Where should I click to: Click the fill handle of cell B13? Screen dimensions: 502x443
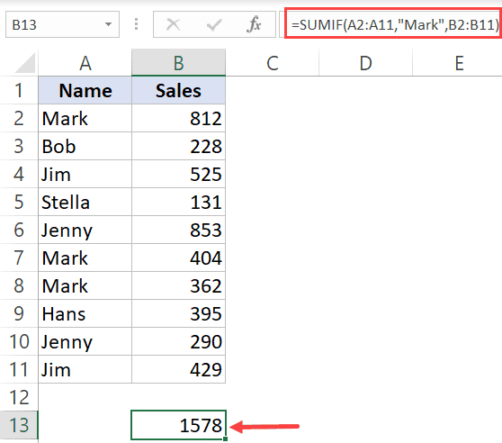point(226,438)
